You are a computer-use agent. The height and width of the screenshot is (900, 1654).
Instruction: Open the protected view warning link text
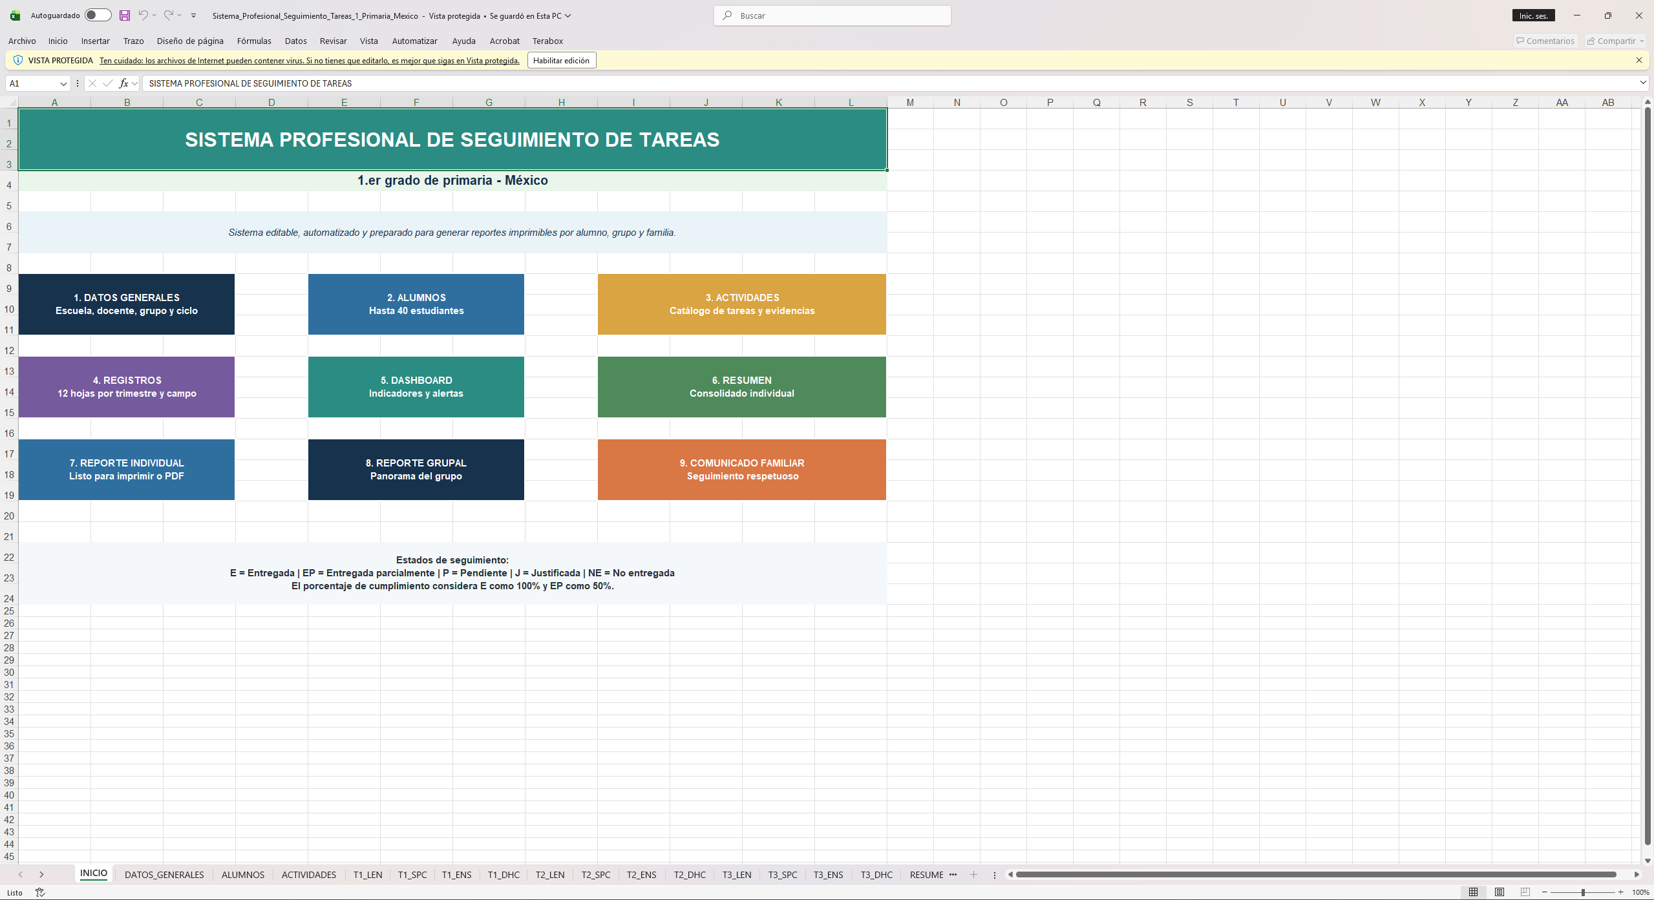[x=310, y=61]
